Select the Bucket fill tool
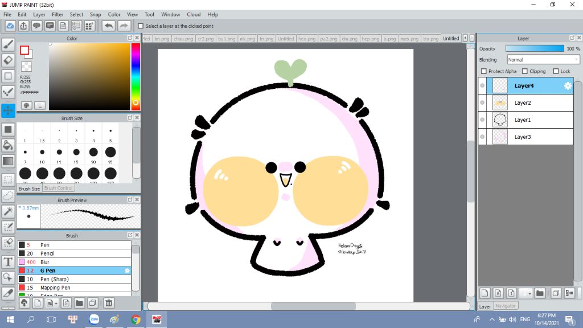Screen dimensions: 583x328 [8, 145]
